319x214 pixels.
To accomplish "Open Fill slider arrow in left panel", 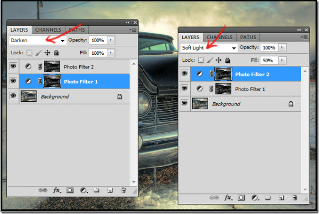I will (111, 53).
